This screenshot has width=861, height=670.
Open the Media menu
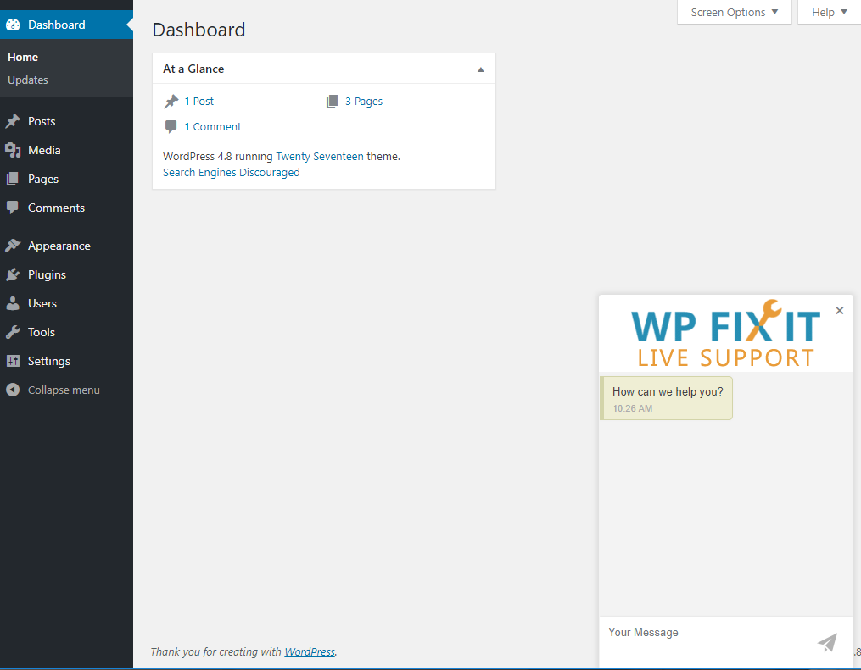[66, 150]
